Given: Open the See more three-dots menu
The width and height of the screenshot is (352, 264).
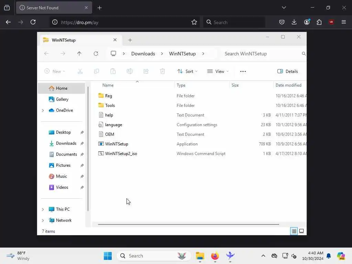Looking at the screenshot, I should pyautogui.click(x=243, y=71).
